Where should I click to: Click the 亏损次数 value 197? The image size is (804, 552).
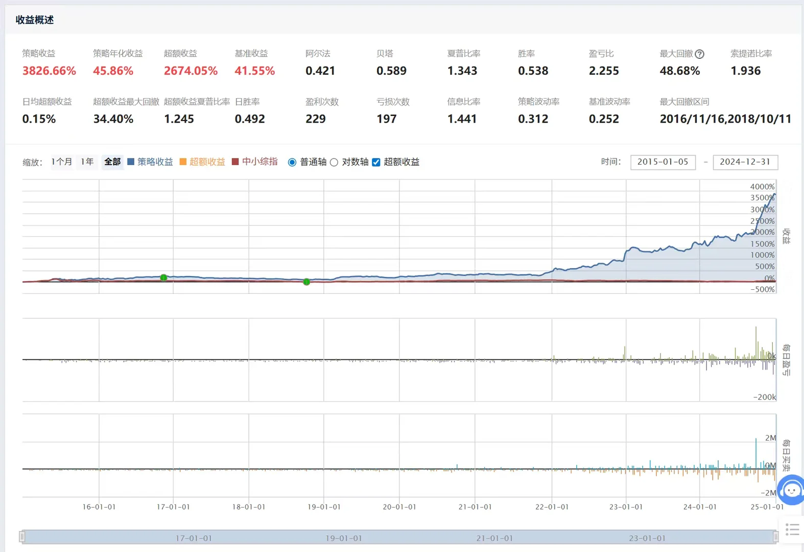pyautogui.click(x=387, y=119)
